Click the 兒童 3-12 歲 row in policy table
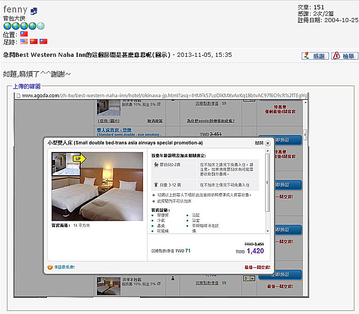 coord(205,185)
